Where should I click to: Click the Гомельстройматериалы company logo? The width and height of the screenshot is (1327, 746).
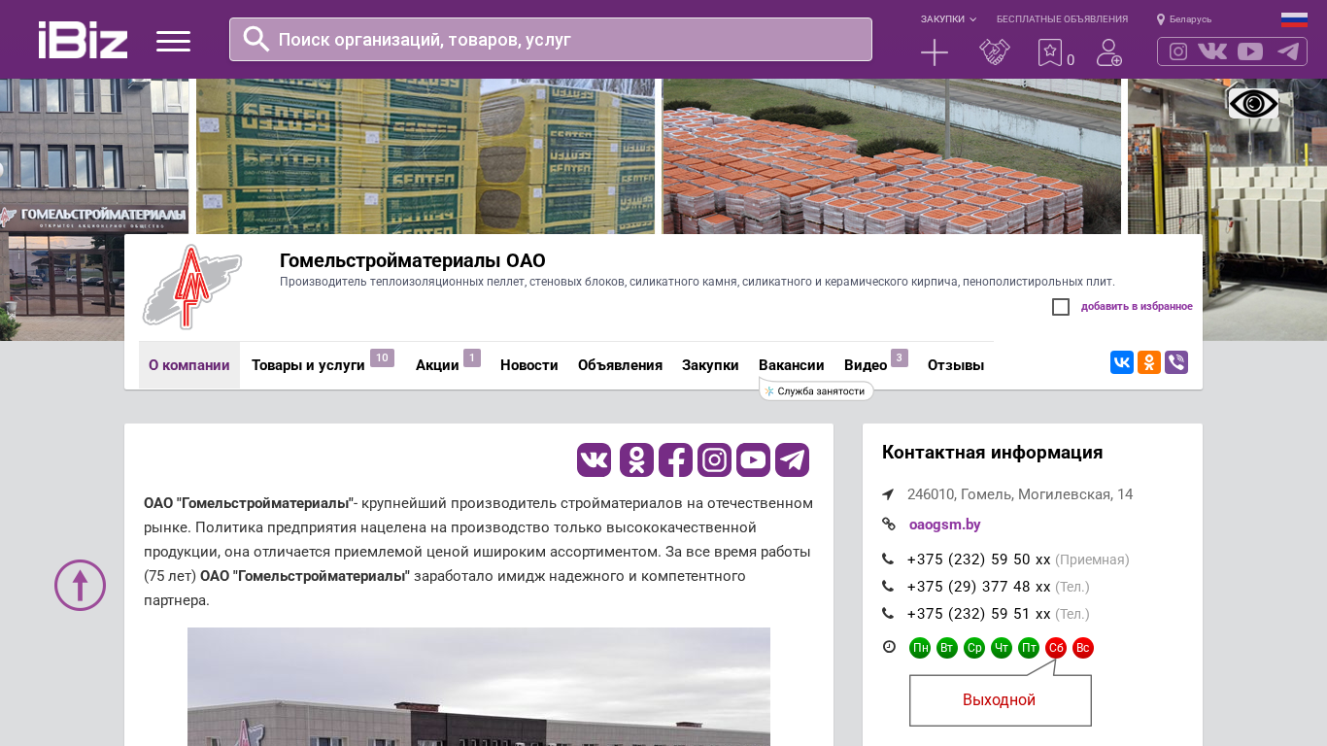point(192,287)
